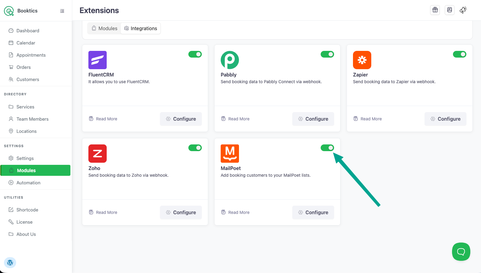The width and height of the screenshot is (481, 273).
Task: Click the Booktics logo icon
Action: pos(9,11)
